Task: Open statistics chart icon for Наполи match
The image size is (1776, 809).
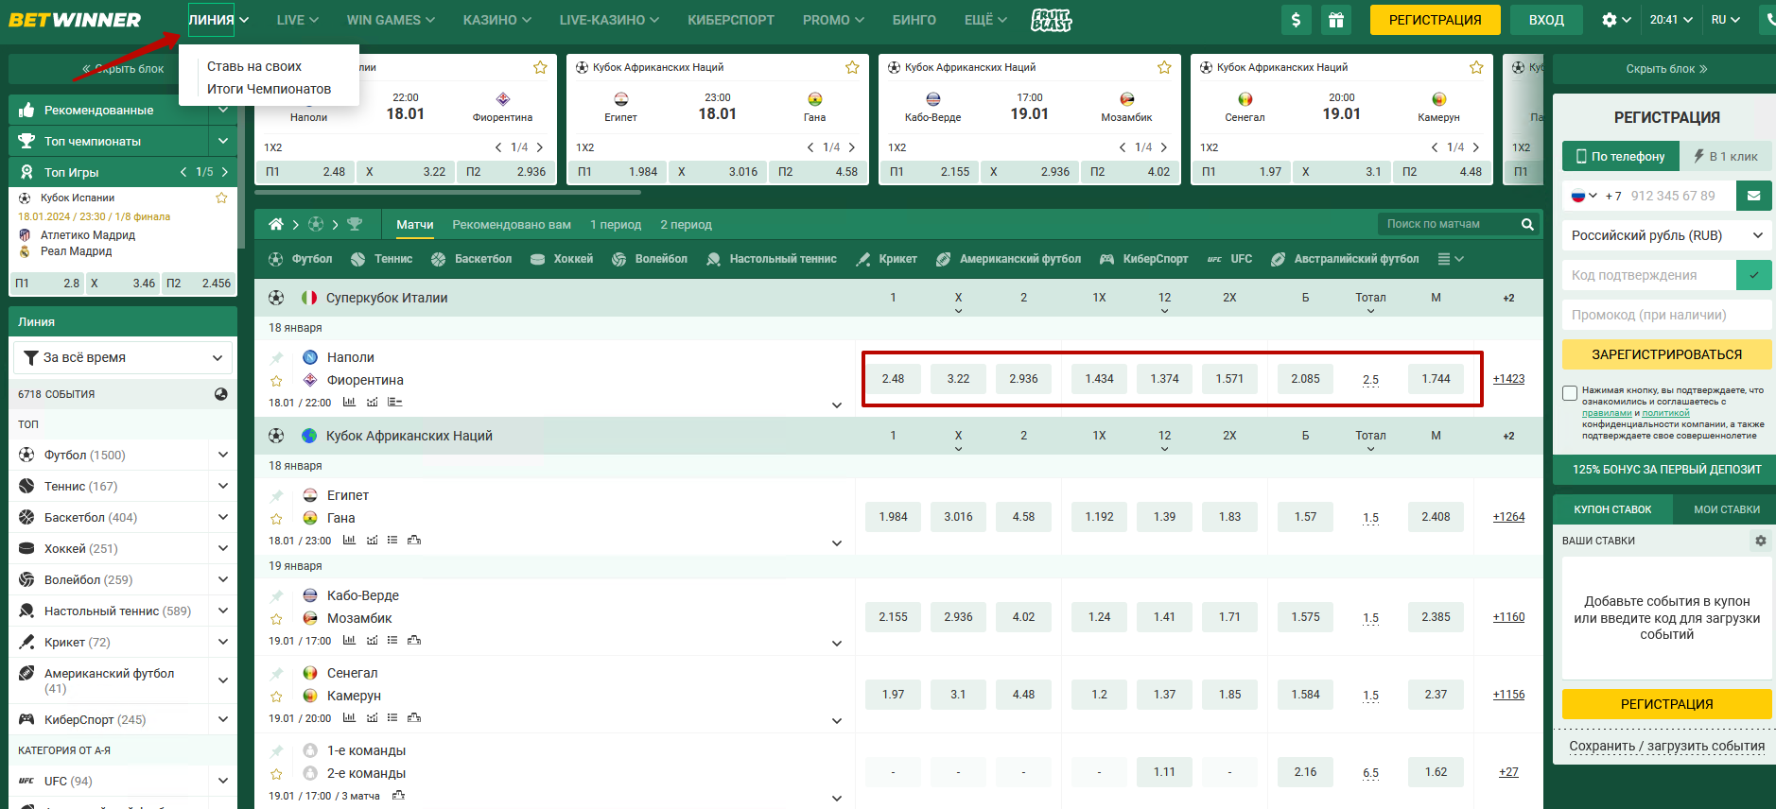Action: (349, 402)
